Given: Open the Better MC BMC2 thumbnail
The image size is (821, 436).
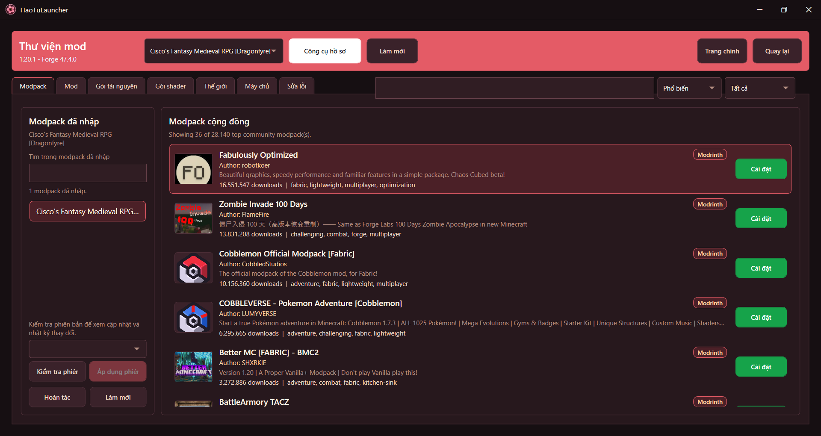Looking at the screenshot, I should (194, 367).
